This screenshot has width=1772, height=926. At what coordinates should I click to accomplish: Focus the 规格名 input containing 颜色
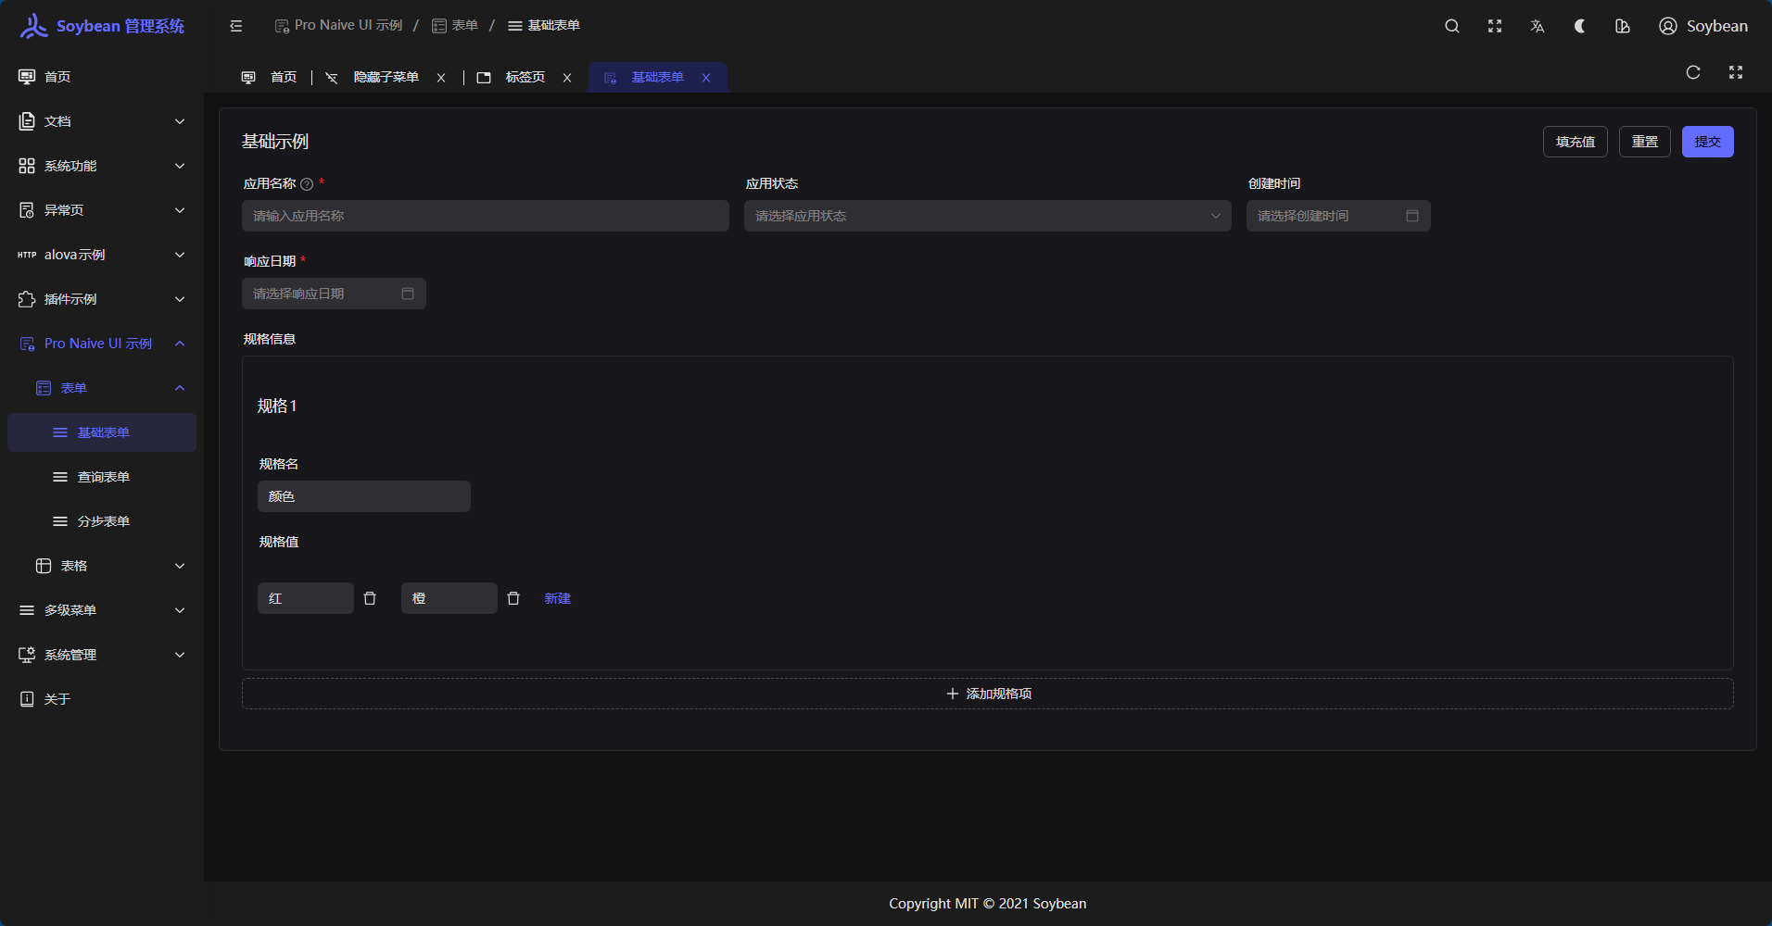pos(364,496)
